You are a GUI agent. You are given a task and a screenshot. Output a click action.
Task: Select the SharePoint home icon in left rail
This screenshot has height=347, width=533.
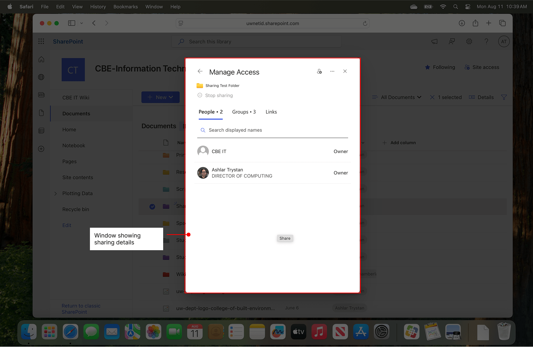(41, 59)
